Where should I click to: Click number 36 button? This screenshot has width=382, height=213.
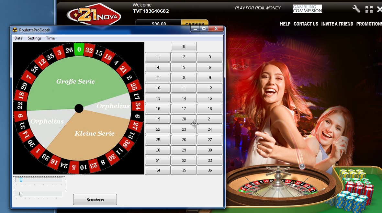coord(210,170)
